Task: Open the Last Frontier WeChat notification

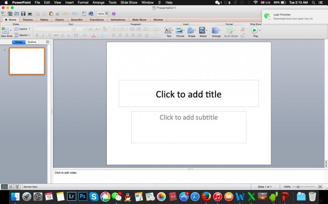Action: coord(295,16)
